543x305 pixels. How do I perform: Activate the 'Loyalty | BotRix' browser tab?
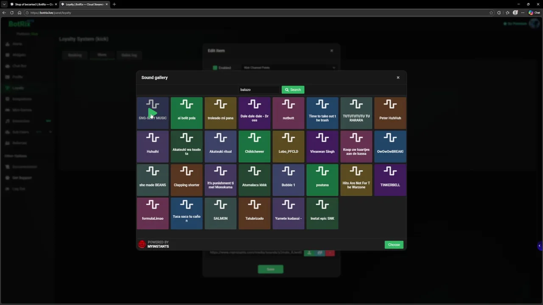[x=84, y=4]
